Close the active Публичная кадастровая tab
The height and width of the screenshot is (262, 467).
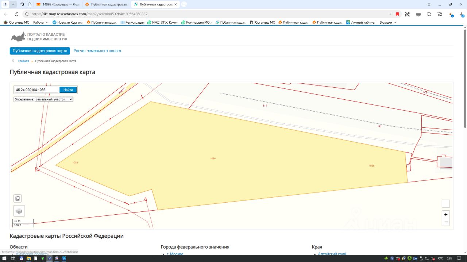tap(176, 4)
